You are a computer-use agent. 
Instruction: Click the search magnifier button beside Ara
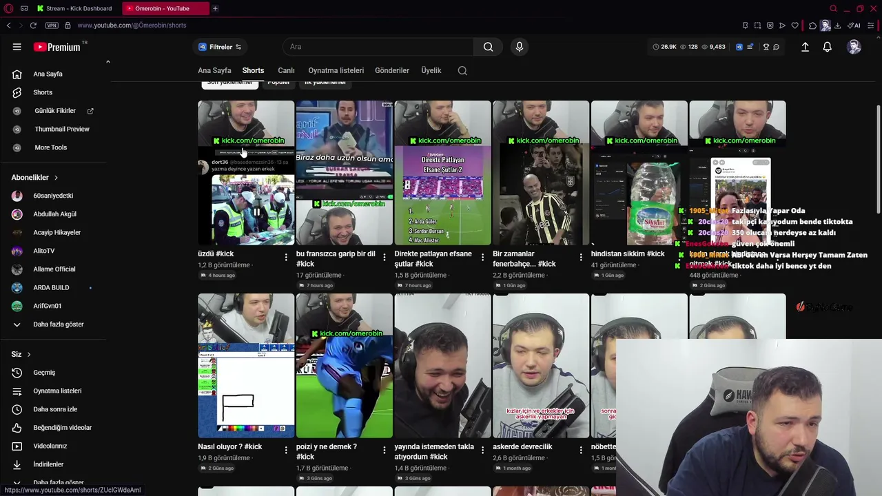pos(488,47)
